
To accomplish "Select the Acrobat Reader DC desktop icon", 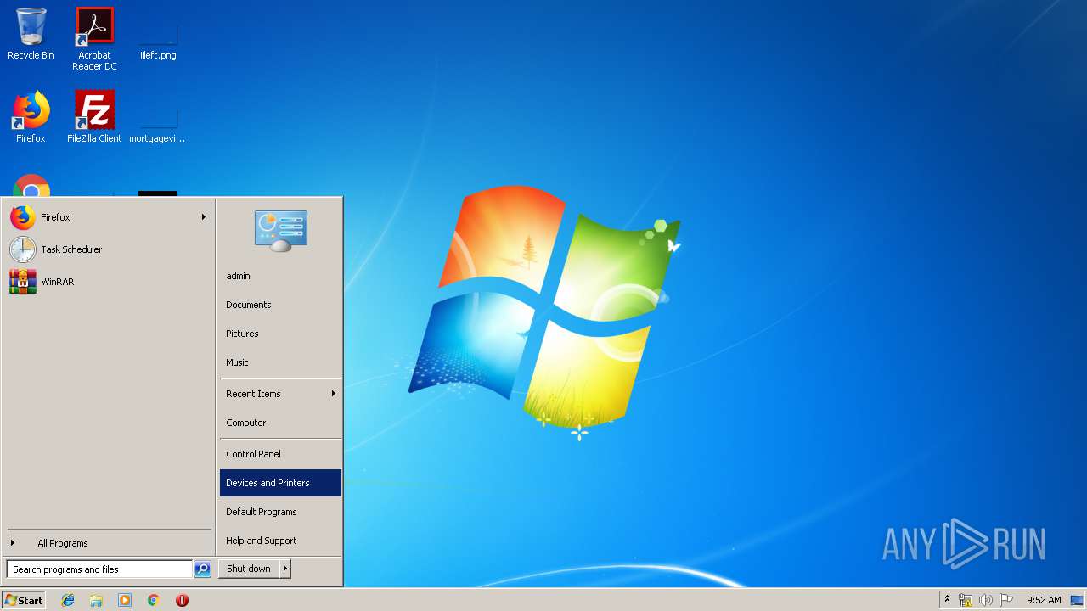I will click(x=94, y=38).
